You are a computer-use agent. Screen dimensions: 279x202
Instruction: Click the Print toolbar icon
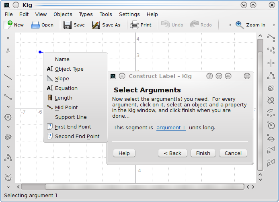(x=134, y=25)
